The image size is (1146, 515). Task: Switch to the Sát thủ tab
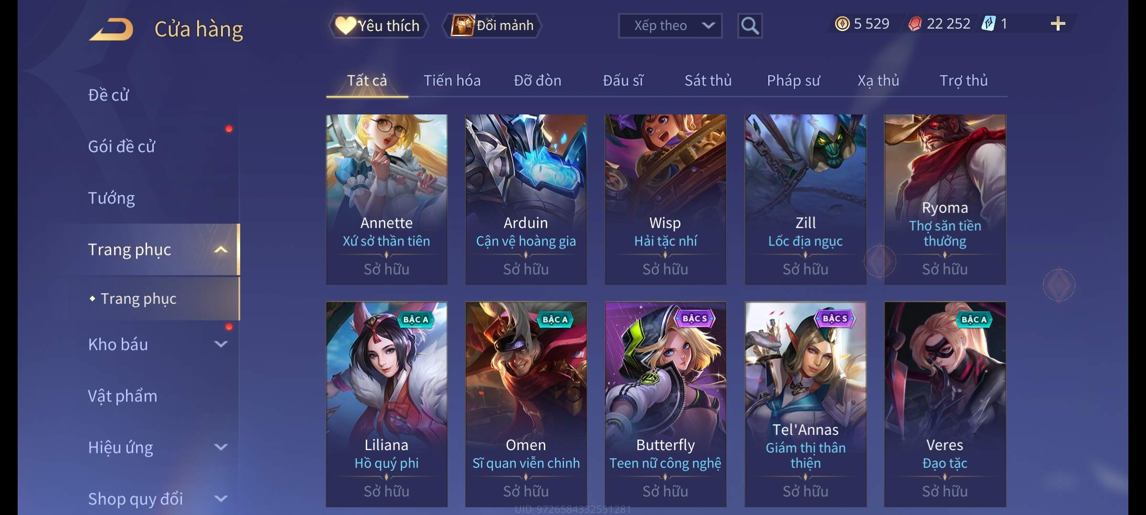[708, 81]
